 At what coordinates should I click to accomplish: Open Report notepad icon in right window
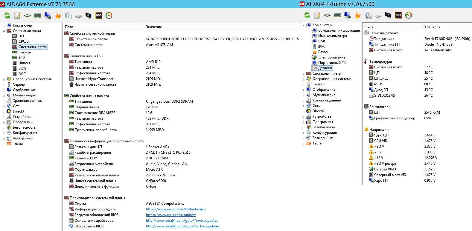[x=317, y=15]
